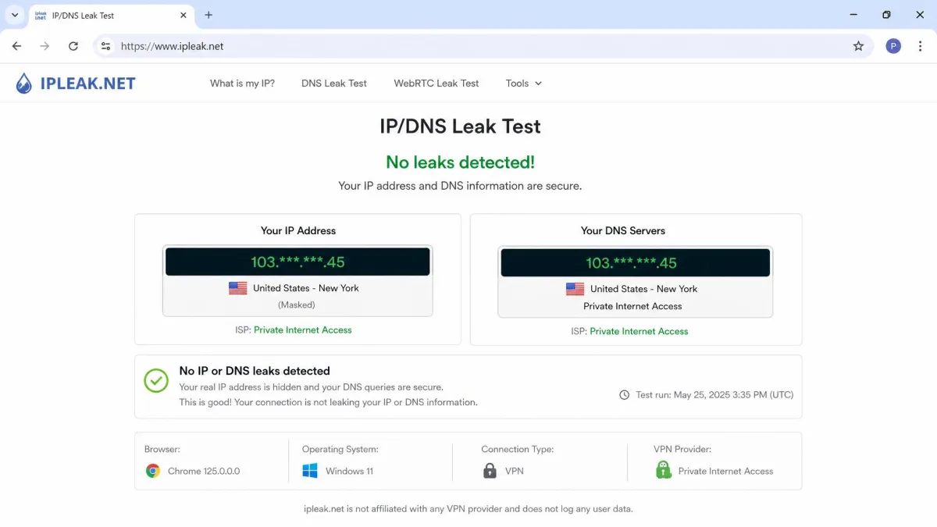
Task: Click Your real IP address is hidden sentence
Action: pyautogui.click(x=312, y=387)
